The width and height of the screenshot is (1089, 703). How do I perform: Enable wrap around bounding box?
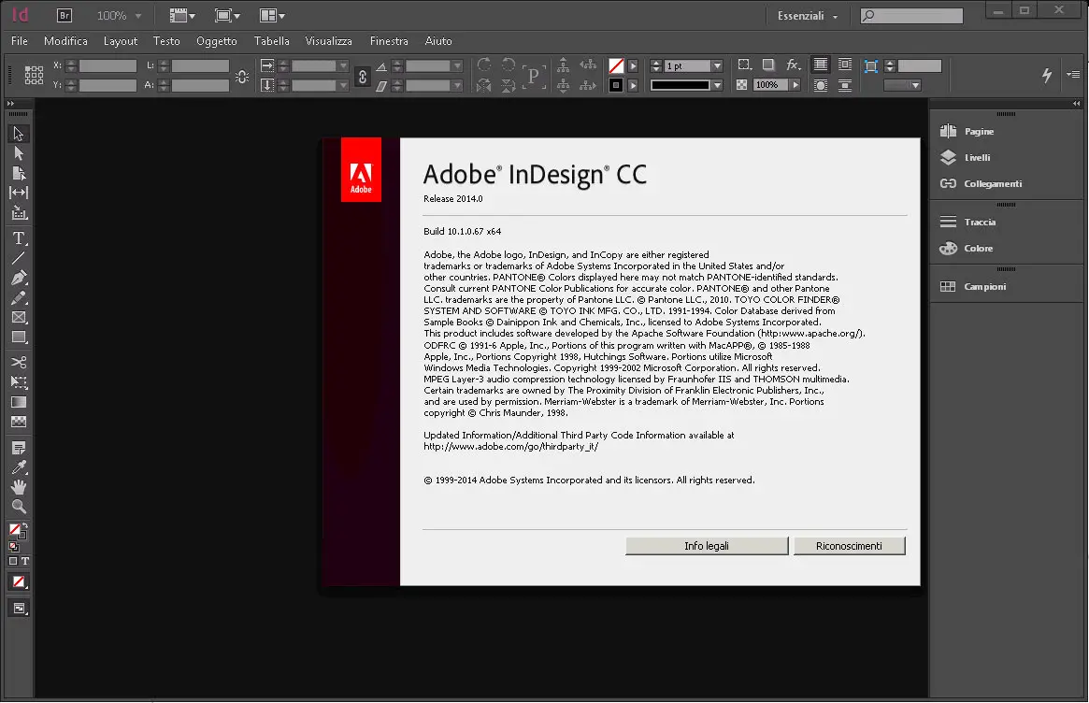click(844, 65)
